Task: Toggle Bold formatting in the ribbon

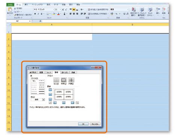Action: tap(35, 14)
